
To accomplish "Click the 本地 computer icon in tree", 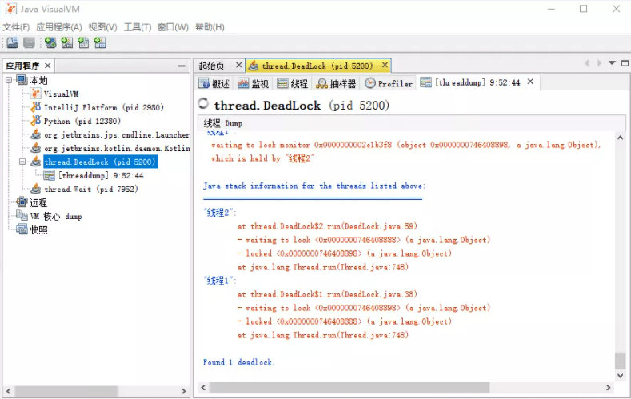I will (x=22, y=80).
